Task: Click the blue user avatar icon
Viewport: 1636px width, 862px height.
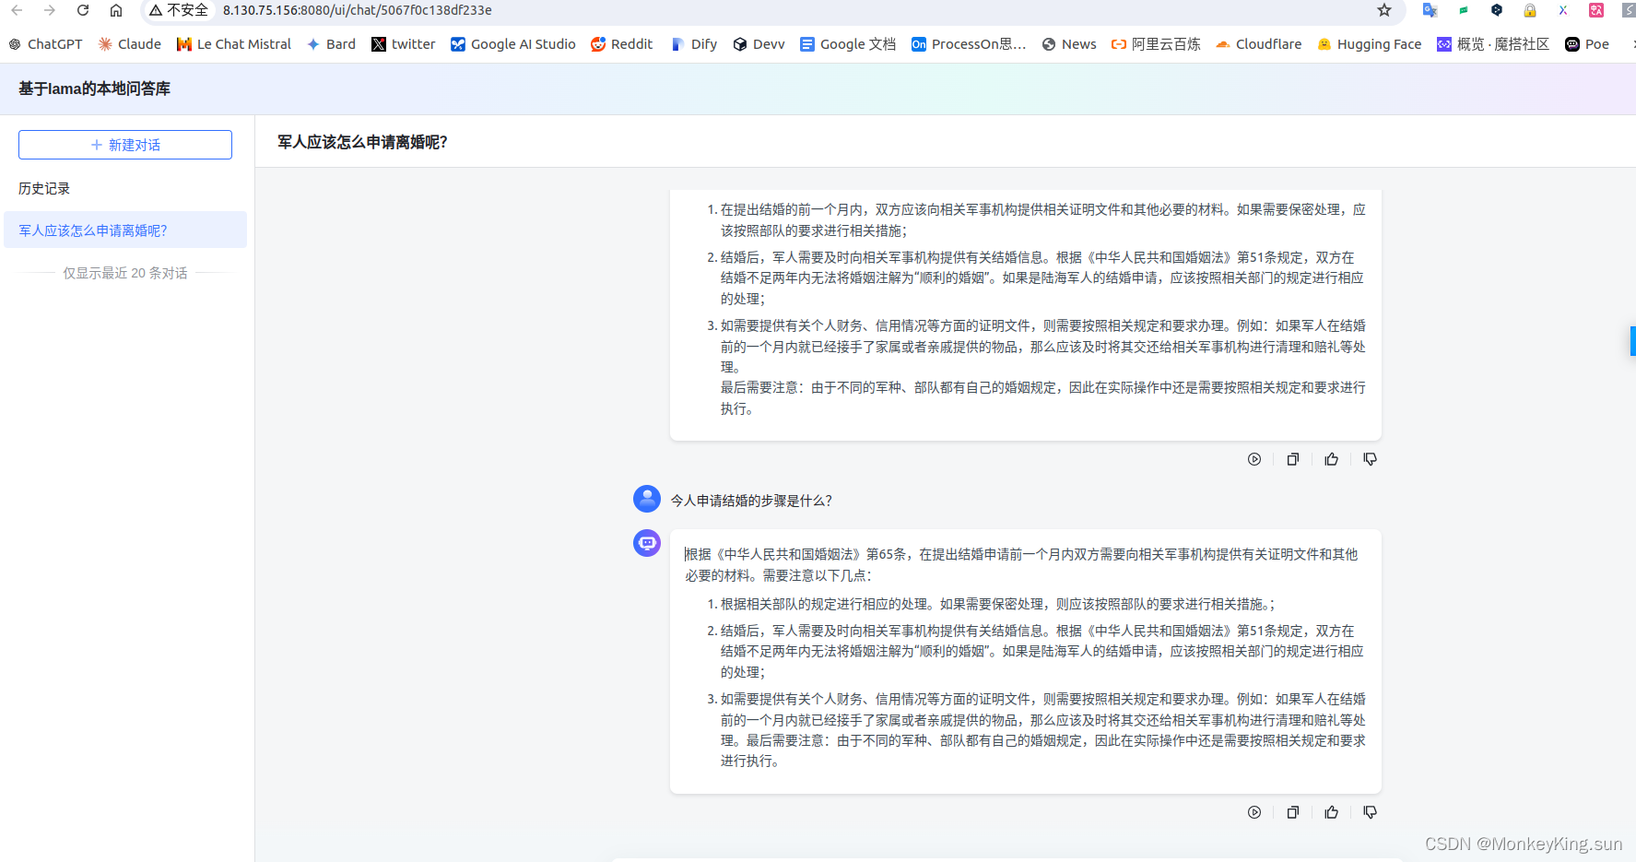Action: (647, 499)
